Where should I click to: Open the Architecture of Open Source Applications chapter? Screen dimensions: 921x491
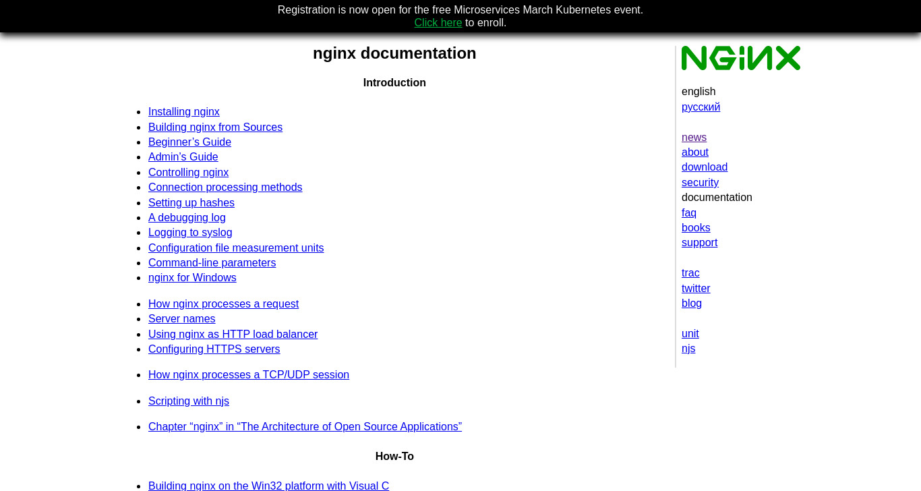click(305, 427)
